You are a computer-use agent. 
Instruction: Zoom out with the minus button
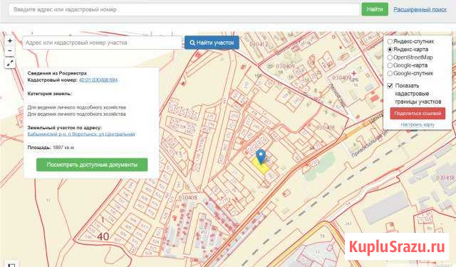point(10,51)
